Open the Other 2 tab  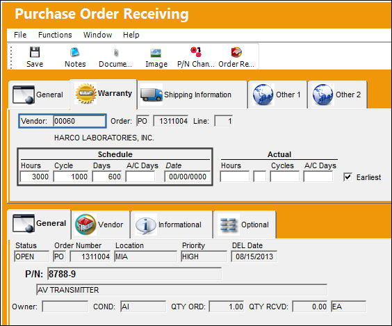coord(338,95)
